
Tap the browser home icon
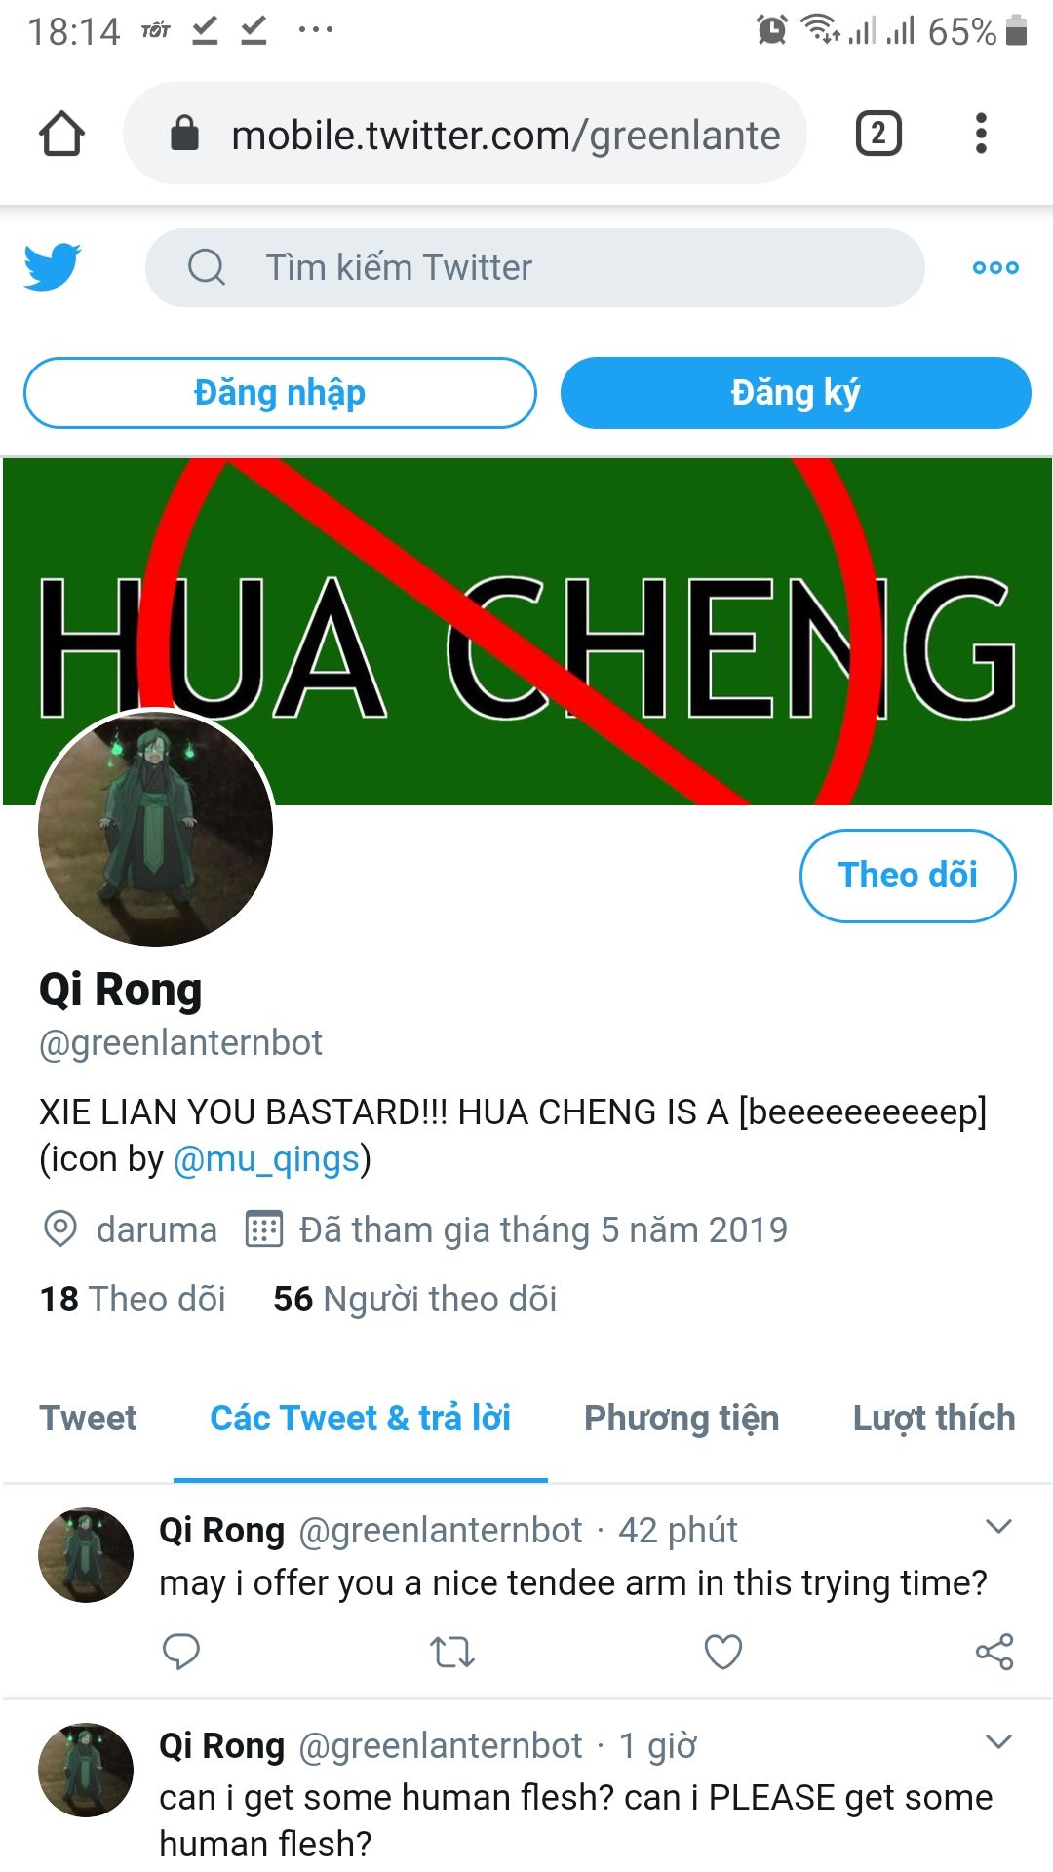61,134
